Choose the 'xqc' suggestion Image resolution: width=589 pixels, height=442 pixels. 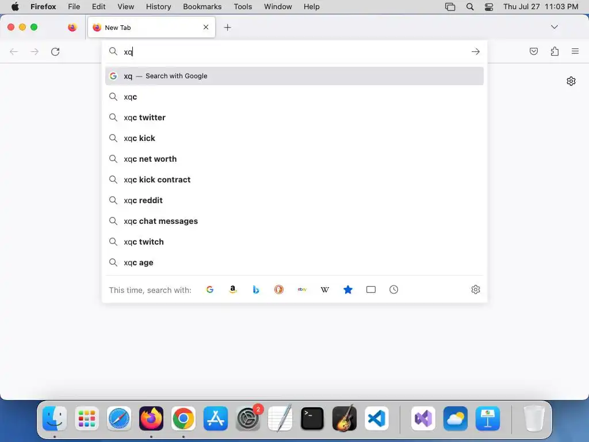[294, 97]
